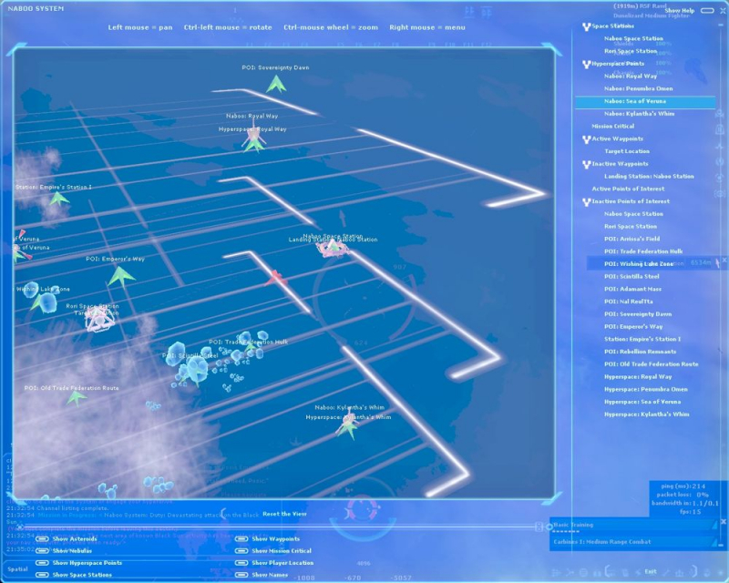Click the Carbines I quest triangle icon
Screen dimensions: 729x583
tap(714, 542)
